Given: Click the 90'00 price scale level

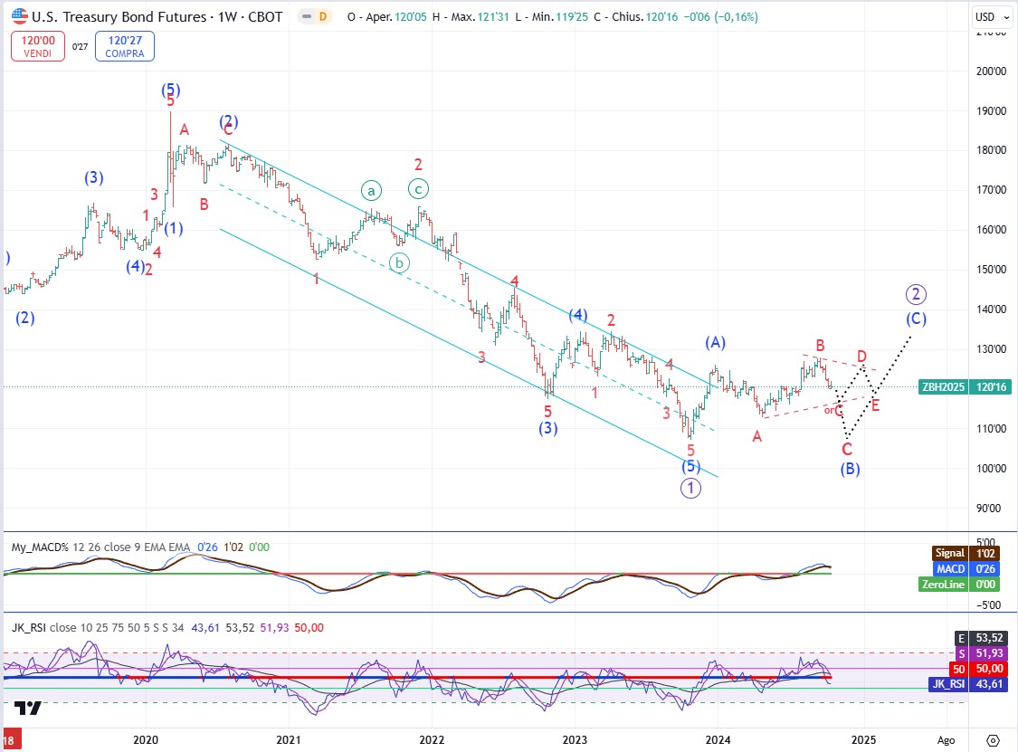Looking at the screenshot, I should [x=989, y=509].
